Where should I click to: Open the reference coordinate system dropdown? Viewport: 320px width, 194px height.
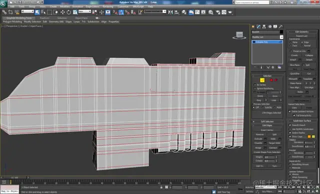pyautogui.click(x=84, y=11)
